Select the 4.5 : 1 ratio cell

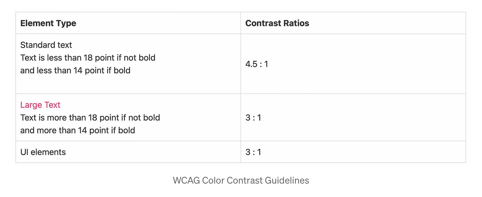click(257, 64)
